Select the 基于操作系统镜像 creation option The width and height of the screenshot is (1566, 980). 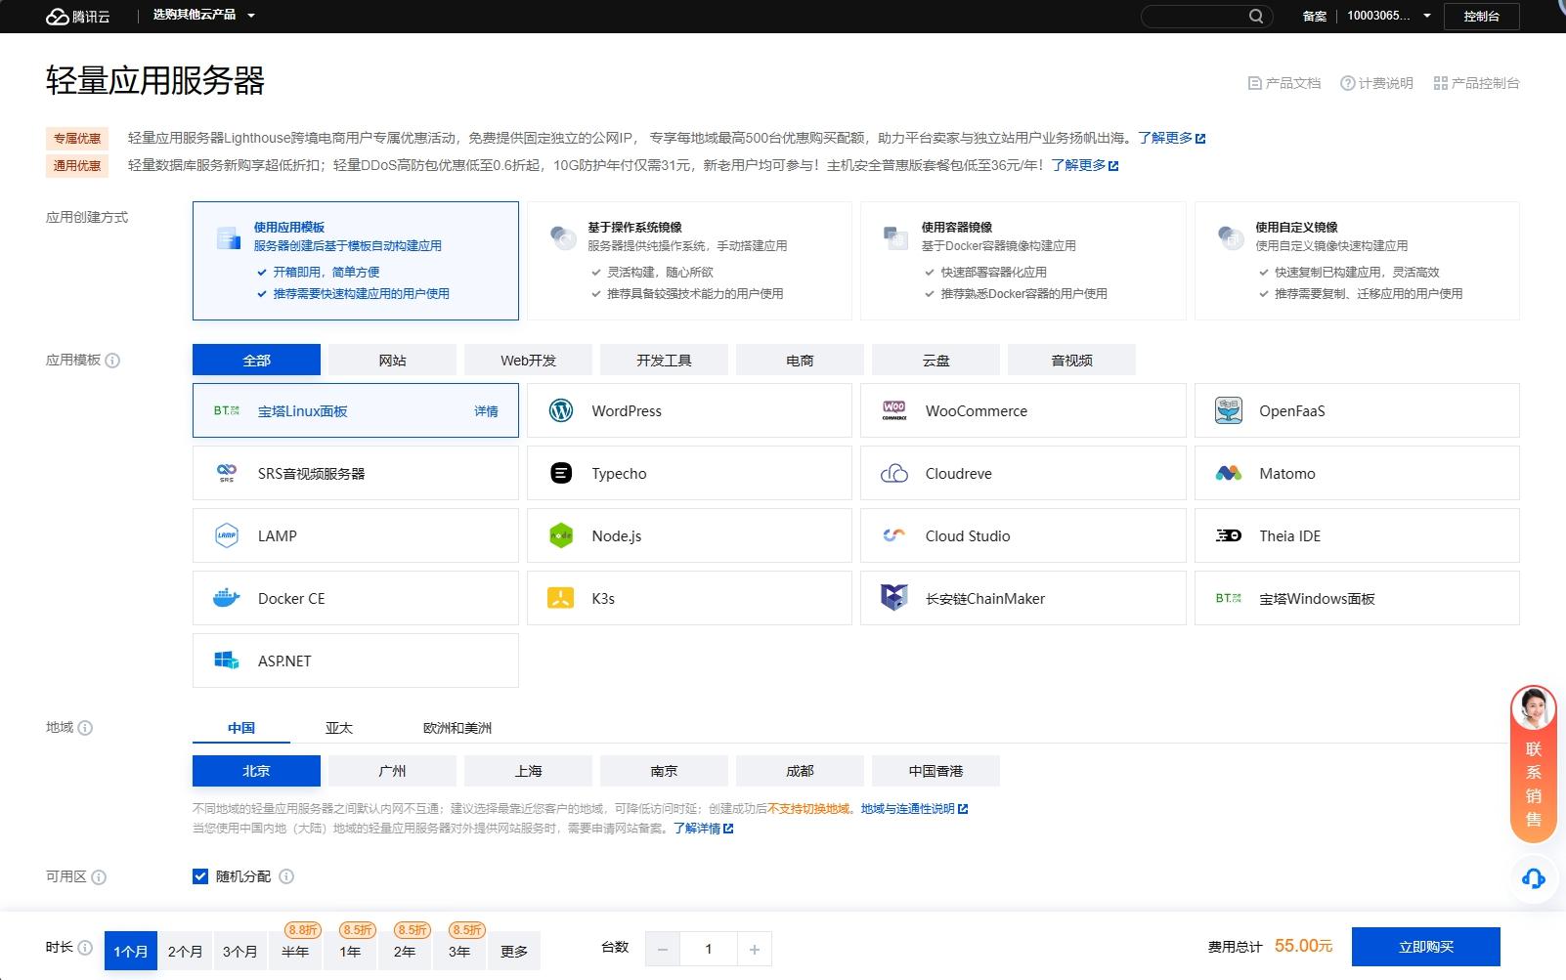click(x=689, y=261)
